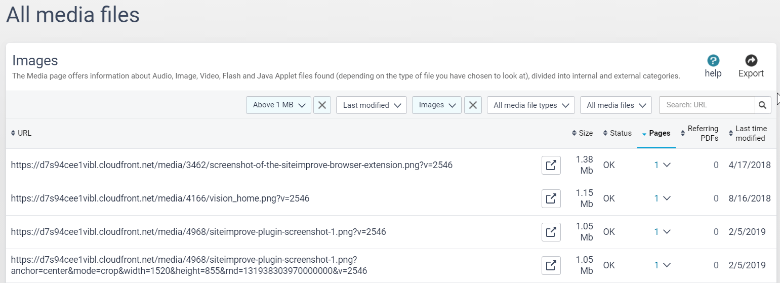The width and height of the screenshot is (780, 283).
Task: Clear the Images filter with X
Action: (473, 105)
